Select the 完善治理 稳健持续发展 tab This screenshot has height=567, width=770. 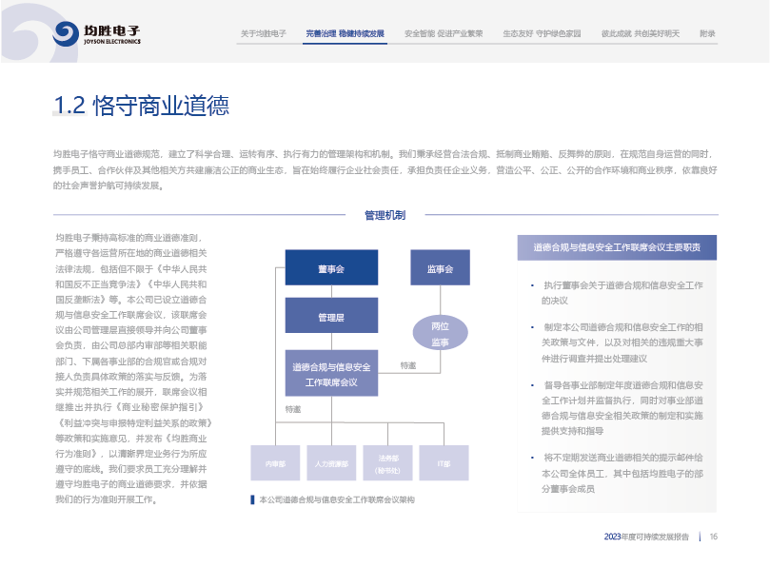[x=345, y=33]
